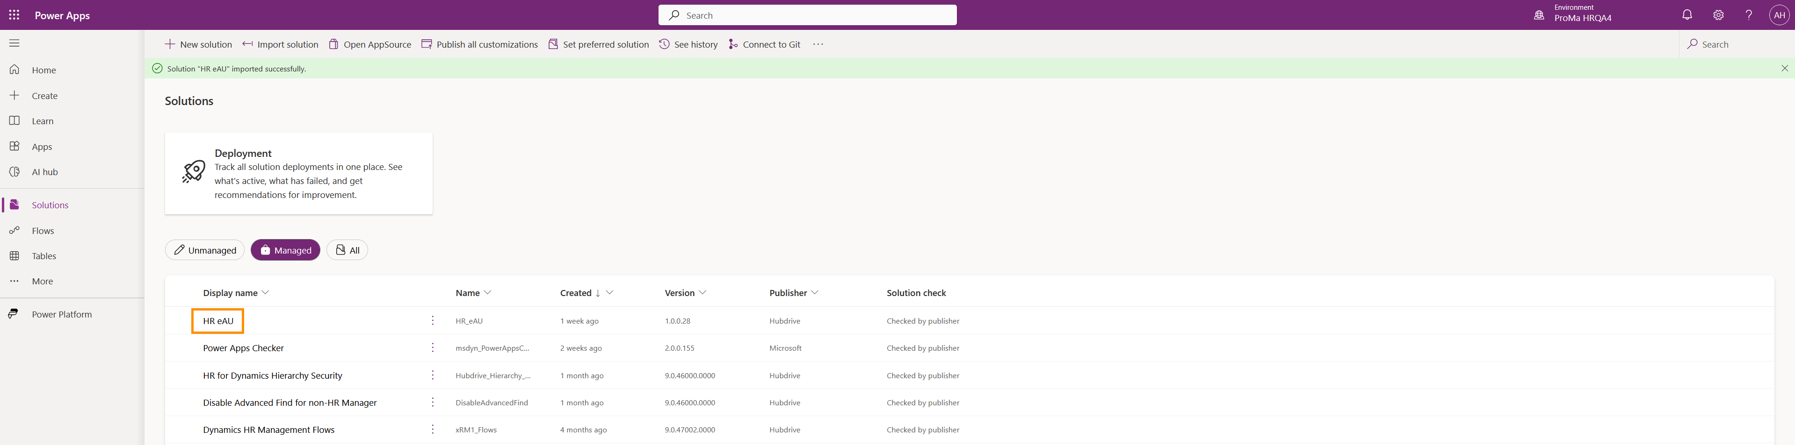Open AppSource from the command bar
Image resolution: width=1795 pixels, height=445 pixels.
point(370,44)
